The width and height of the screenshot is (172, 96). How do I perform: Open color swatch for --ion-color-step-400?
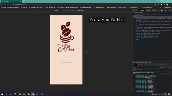(x=148, y=90)
